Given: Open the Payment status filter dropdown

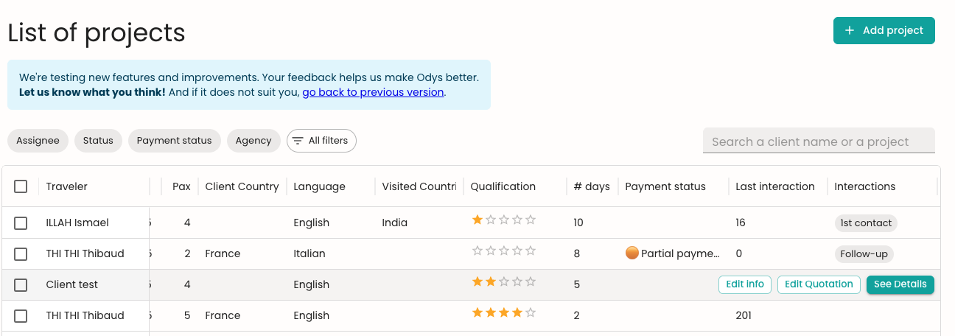Looking at the screenshot, I should [x=174, y=141].
